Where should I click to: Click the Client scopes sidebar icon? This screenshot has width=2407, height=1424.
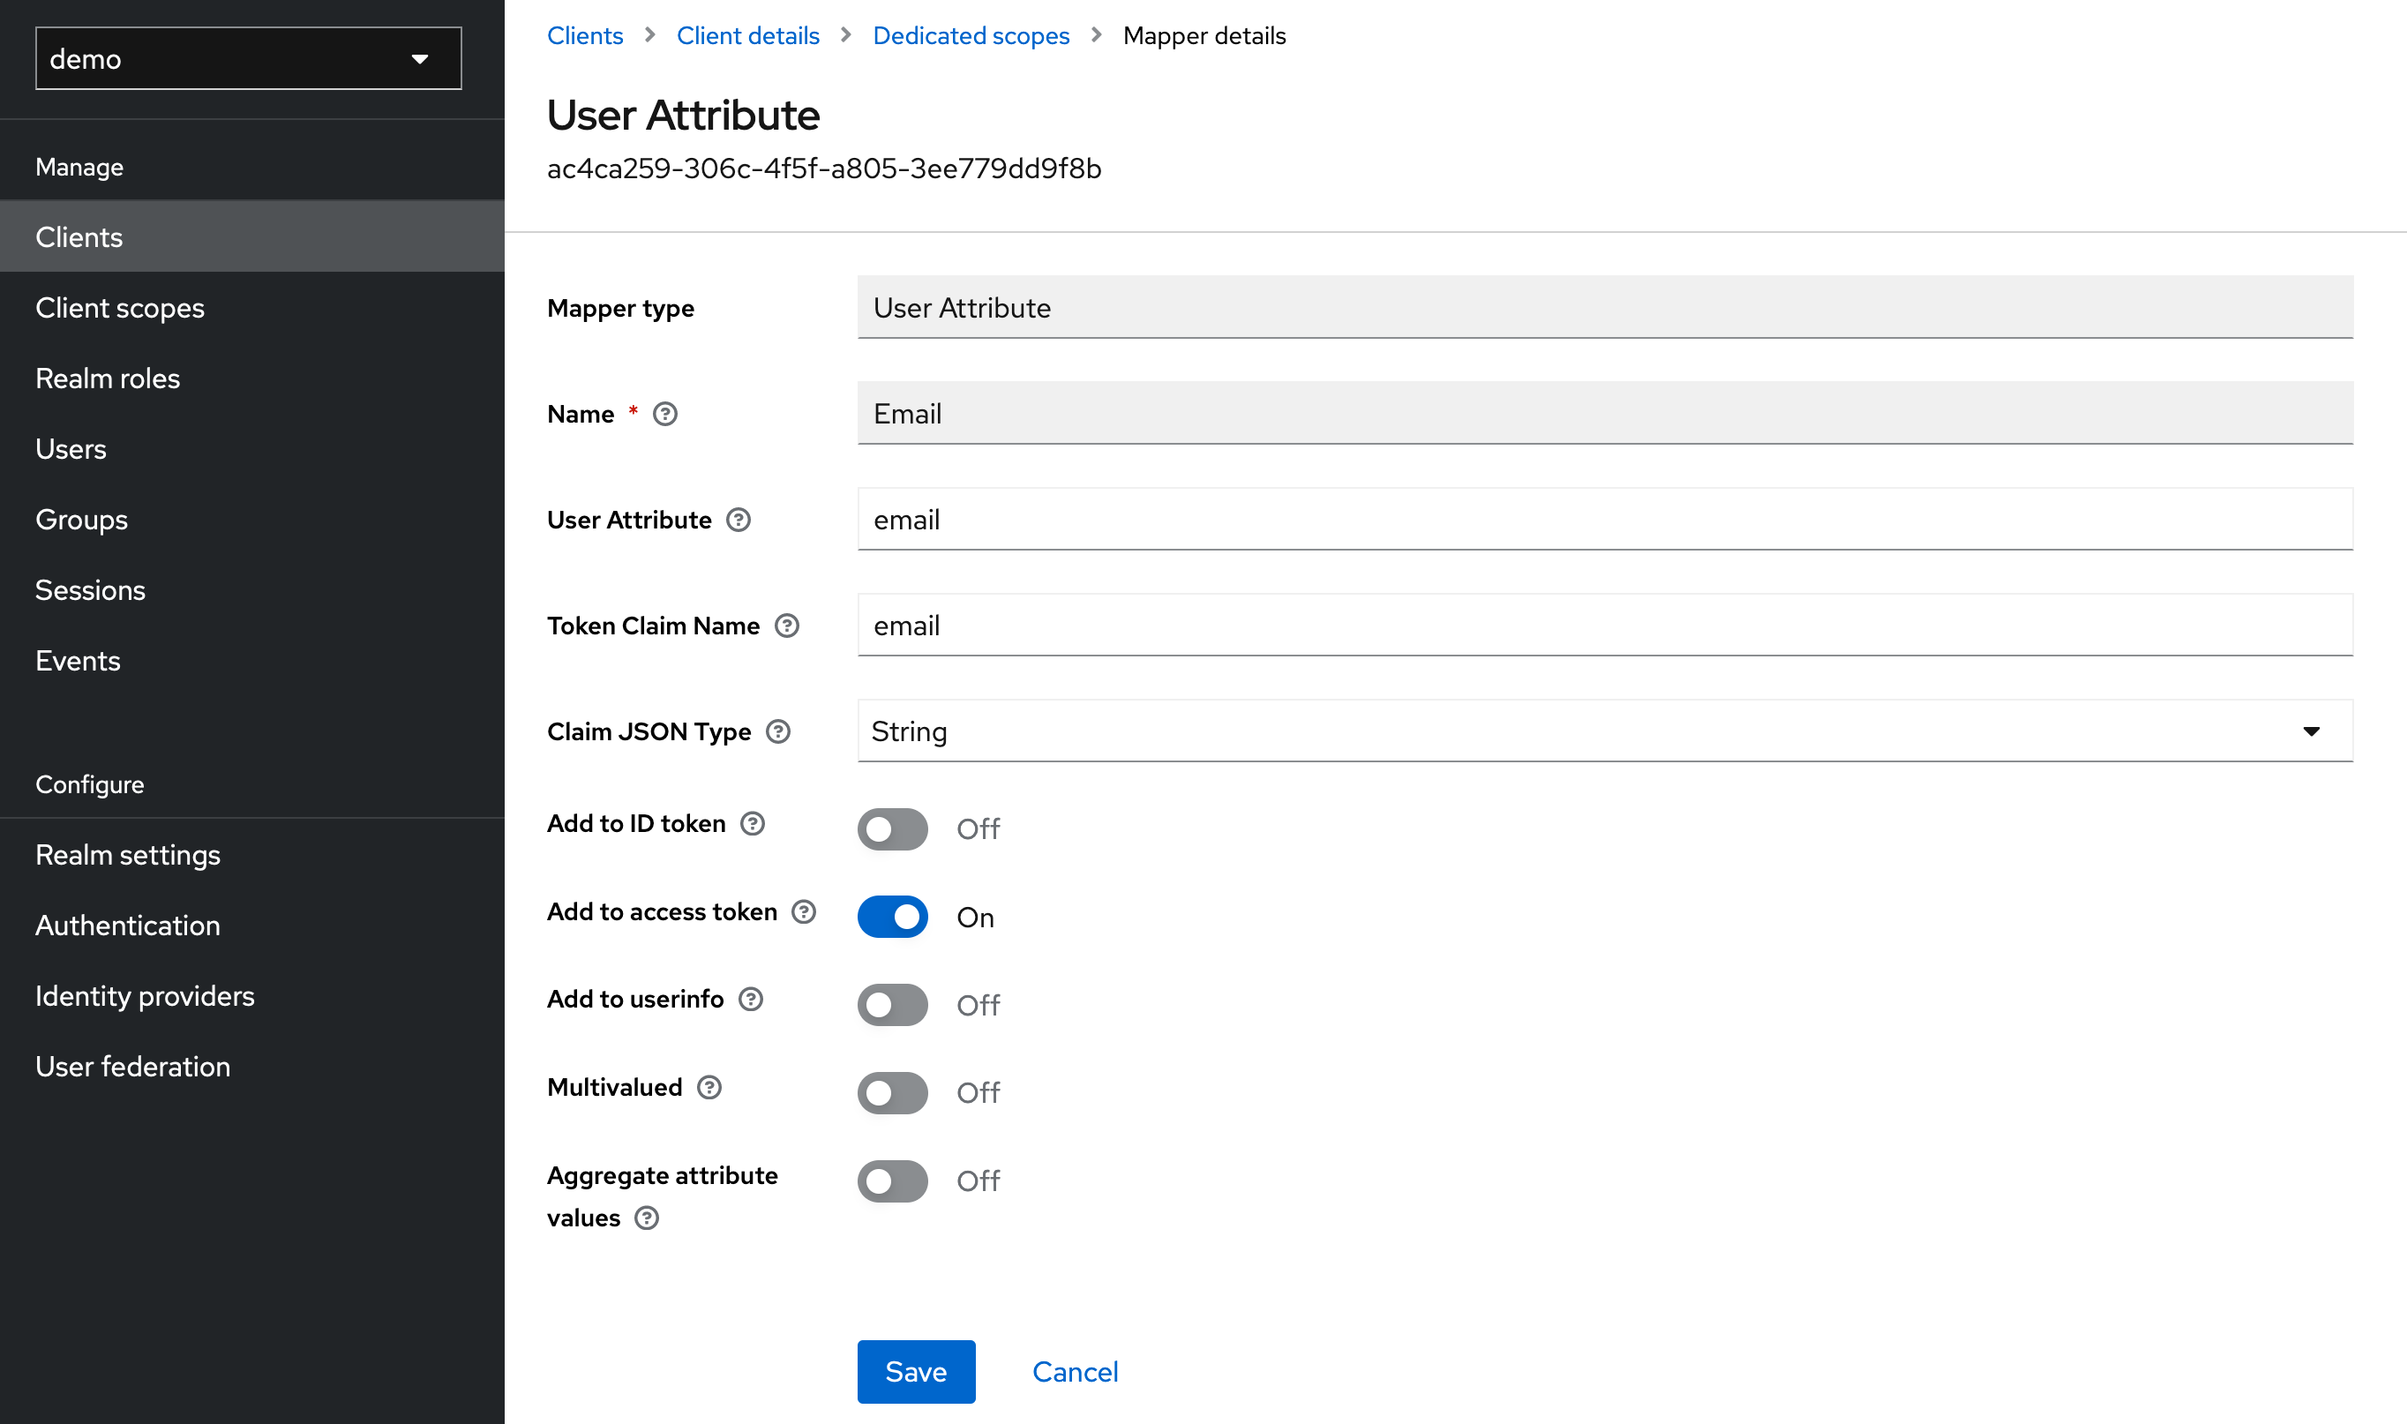[x=120, y=307]
